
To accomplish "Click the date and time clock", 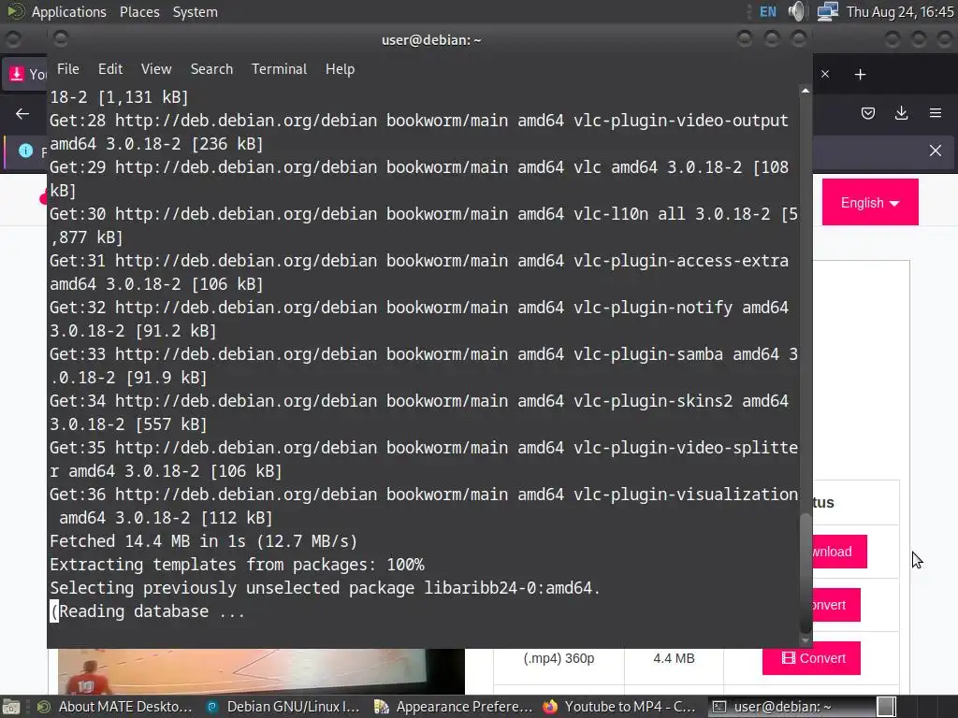I will (900, 11).
